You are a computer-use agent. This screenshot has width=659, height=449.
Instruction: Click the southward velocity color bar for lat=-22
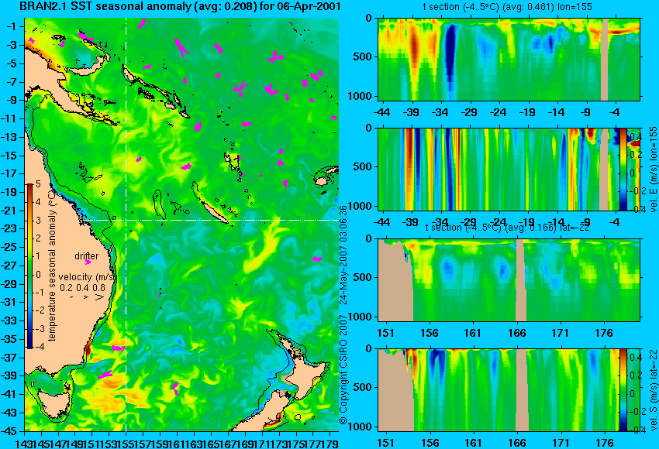(623, 390)
